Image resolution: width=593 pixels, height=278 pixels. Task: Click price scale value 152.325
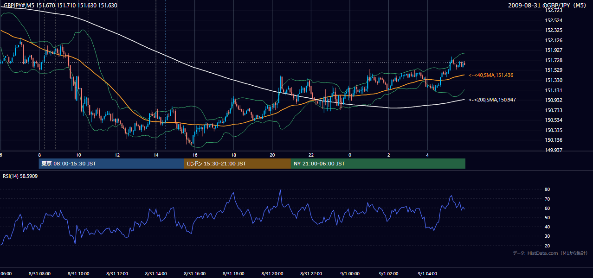tap(554, 30)
